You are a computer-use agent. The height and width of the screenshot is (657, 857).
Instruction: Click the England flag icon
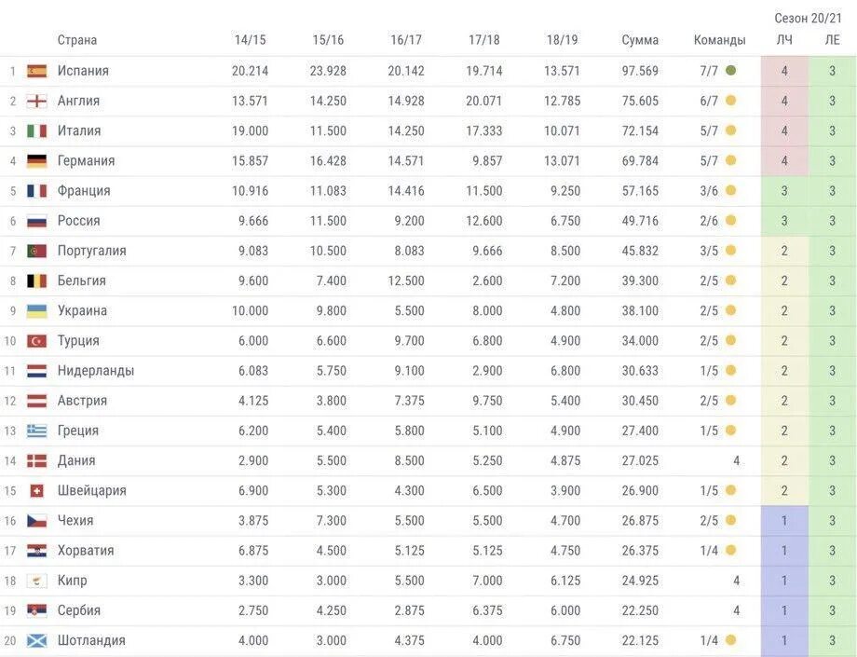(x=37, y=101)
